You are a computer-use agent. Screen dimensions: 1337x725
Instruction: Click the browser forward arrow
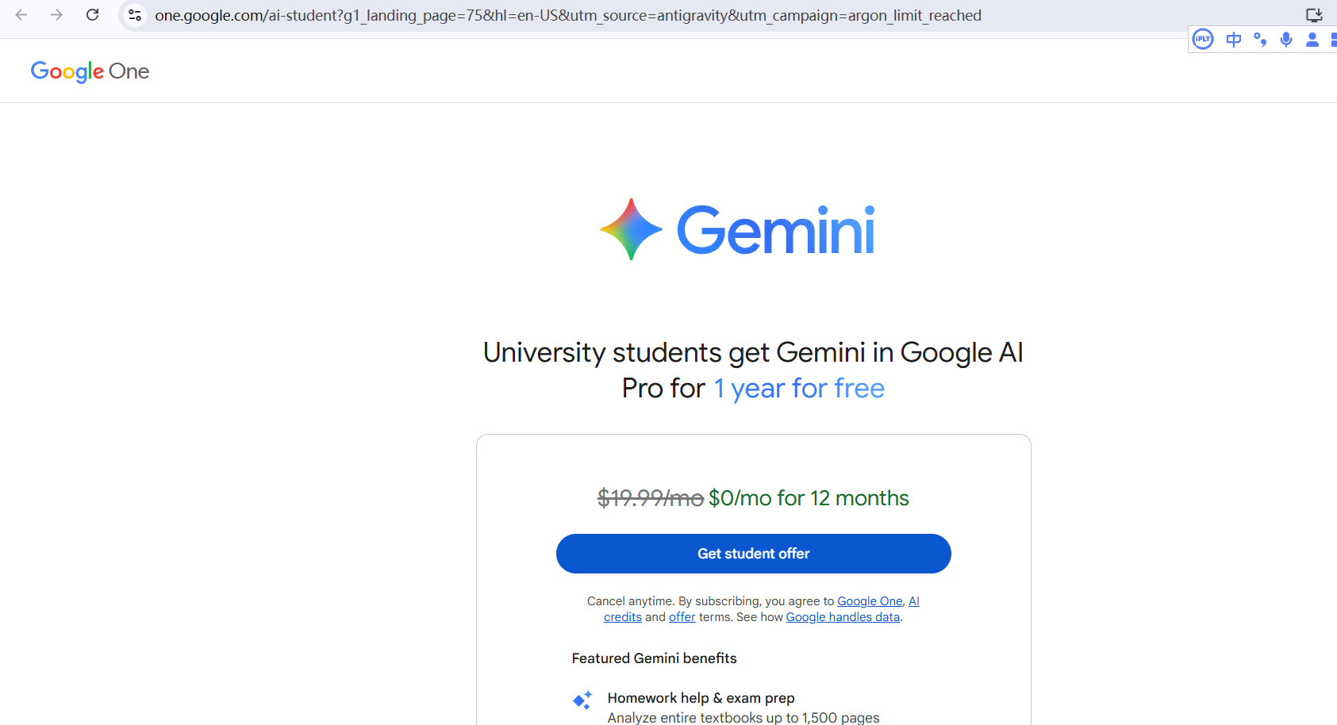pos(56,15)
